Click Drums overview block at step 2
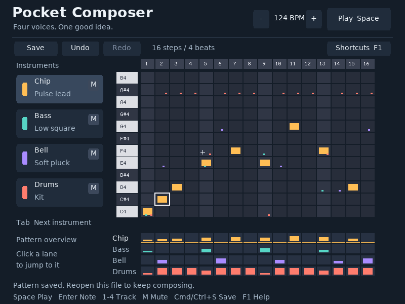405x304 pixels. pyautogui.click(x=162, y=271)
